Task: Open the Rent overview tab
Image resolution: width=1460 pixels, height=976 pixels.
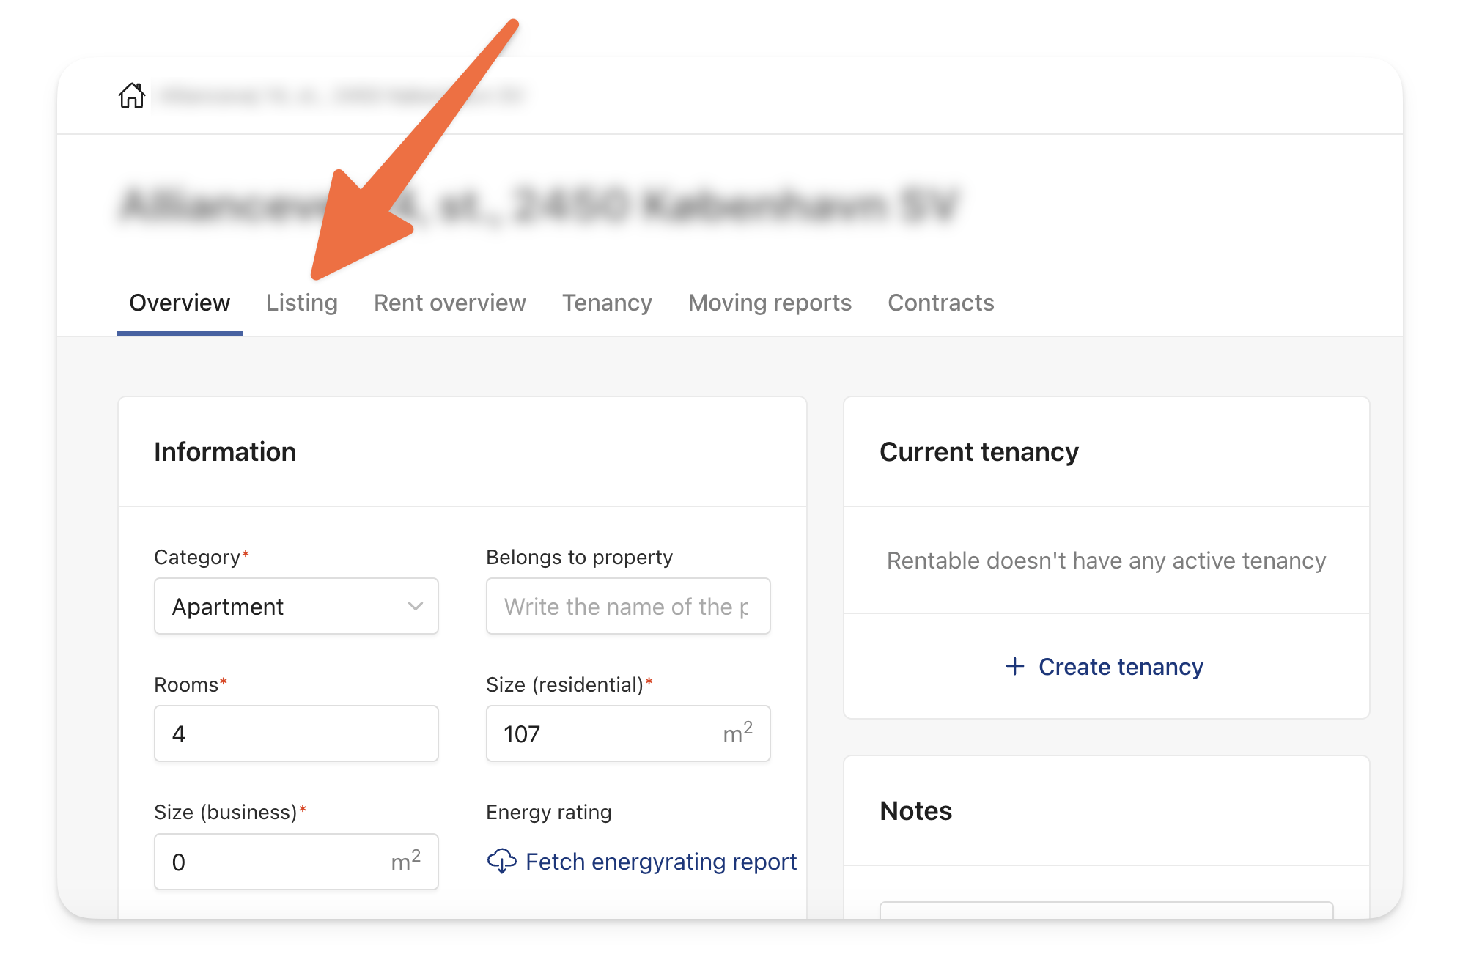Action: [449, 303]
